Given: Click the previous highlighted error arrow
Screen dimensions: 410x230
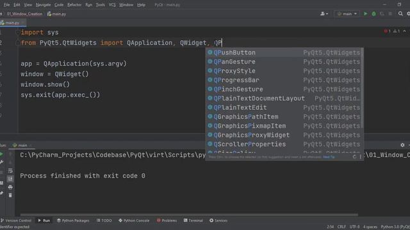Looking at the screenshot, I should click(404, 31).
